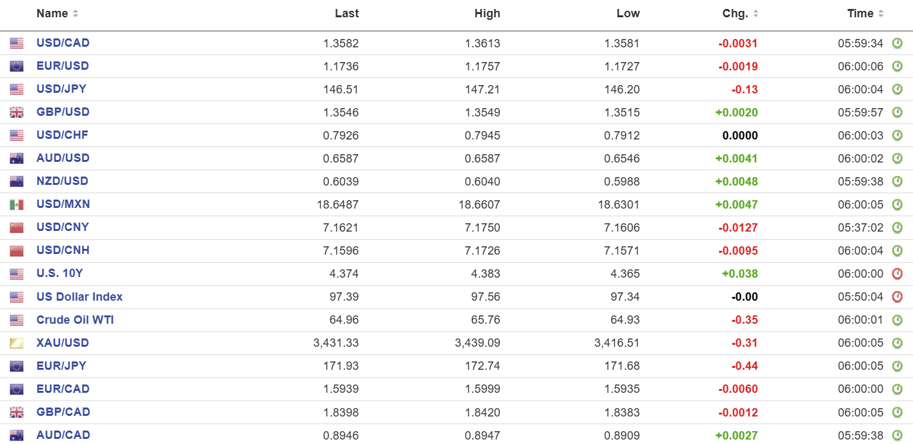Open the EUR/CAD pair link
913x444 pixels.
63,388
